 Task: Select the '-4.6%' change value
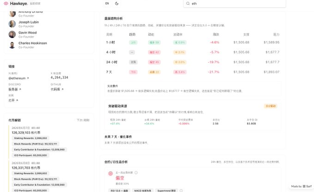tap(214, 42)
